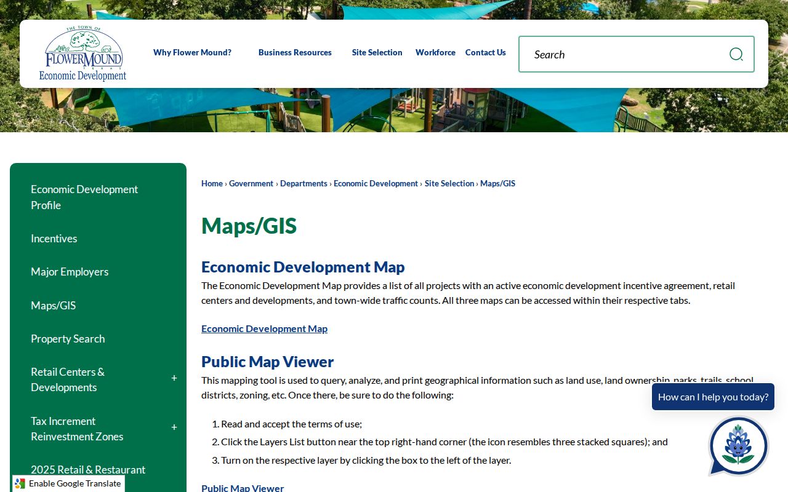Click the search magnifier icon
This screenshot has height=492, width=788.
[736, 54]
